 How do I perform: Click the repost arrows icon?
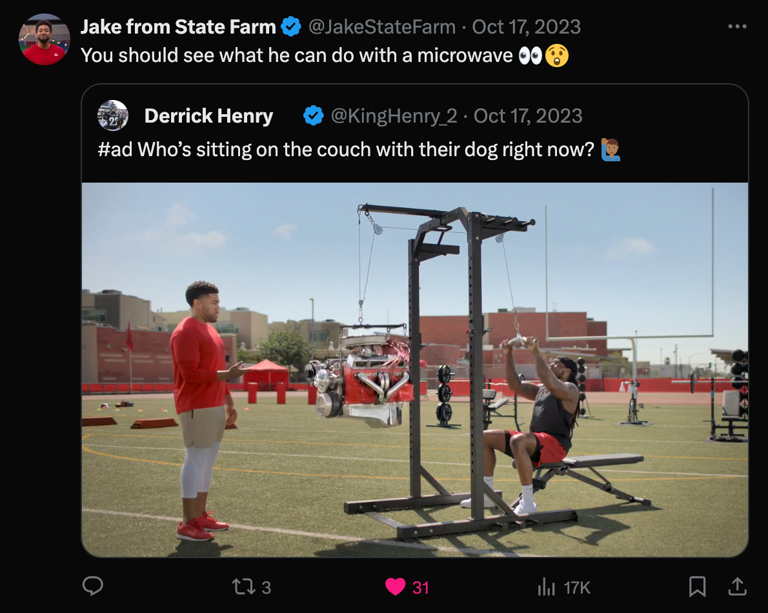(x=242, y=587)
